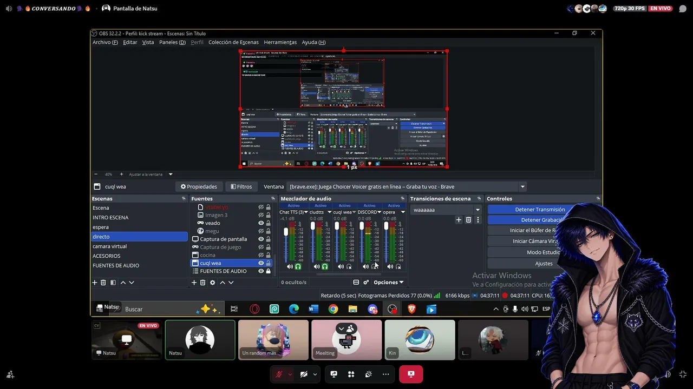Open scene filters icon in Escenas panel
The height and width of the screenshot is (389, 693).
113,283
